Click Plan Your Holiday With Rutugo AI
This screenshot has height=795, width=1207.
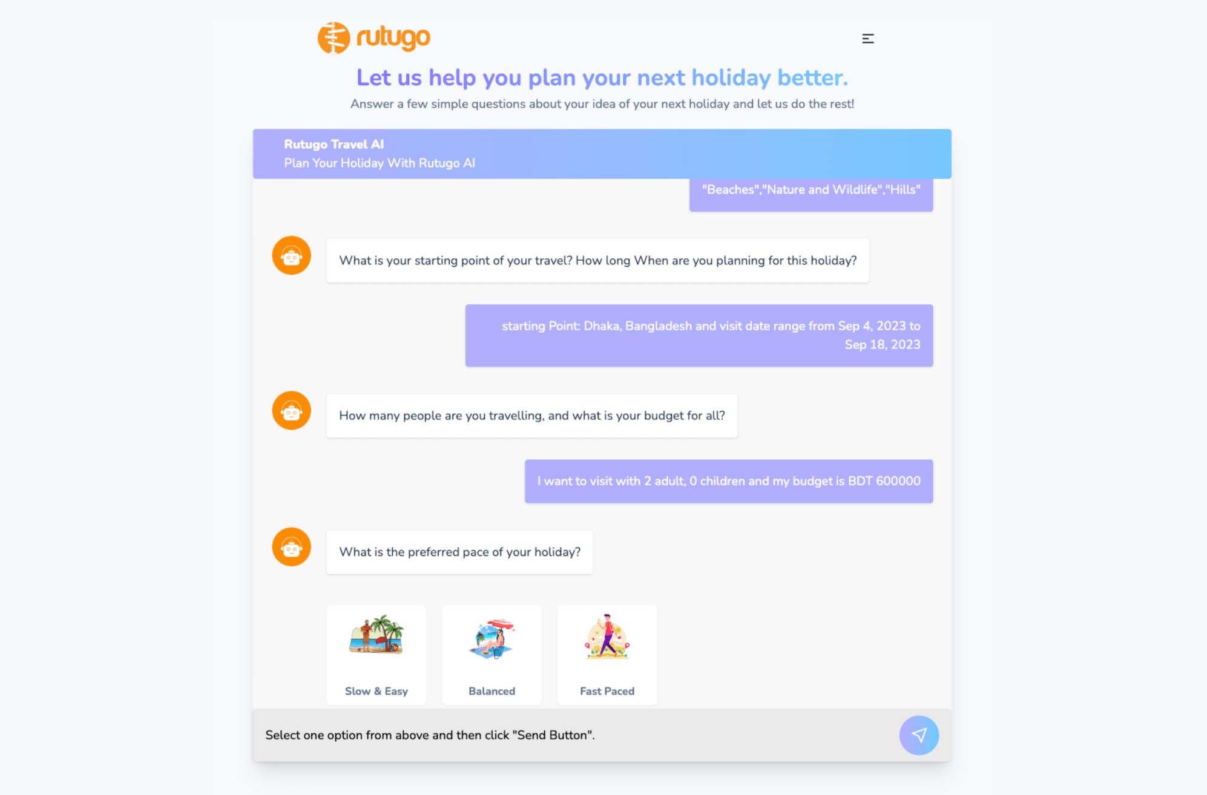[379, 162]
